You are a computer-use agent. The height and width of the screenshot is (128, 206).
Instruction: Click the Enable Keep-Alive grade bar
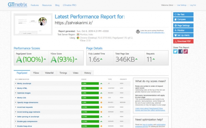(90, 126)
